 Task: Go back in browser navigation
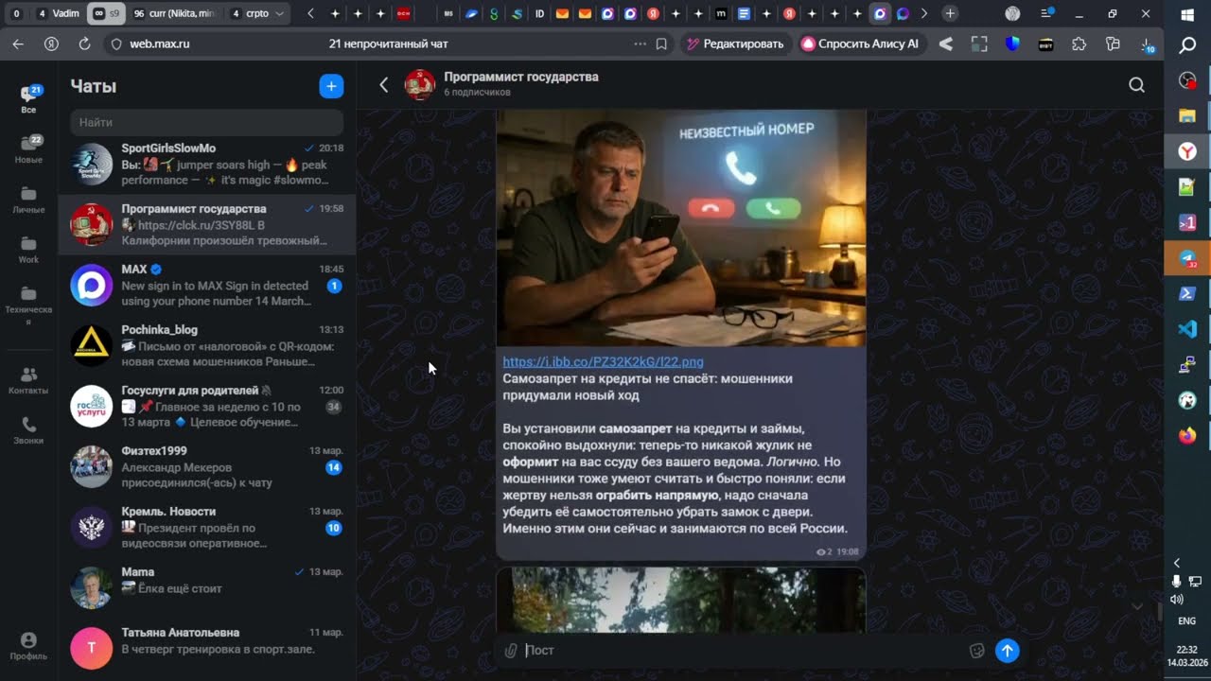pos(18,44)
